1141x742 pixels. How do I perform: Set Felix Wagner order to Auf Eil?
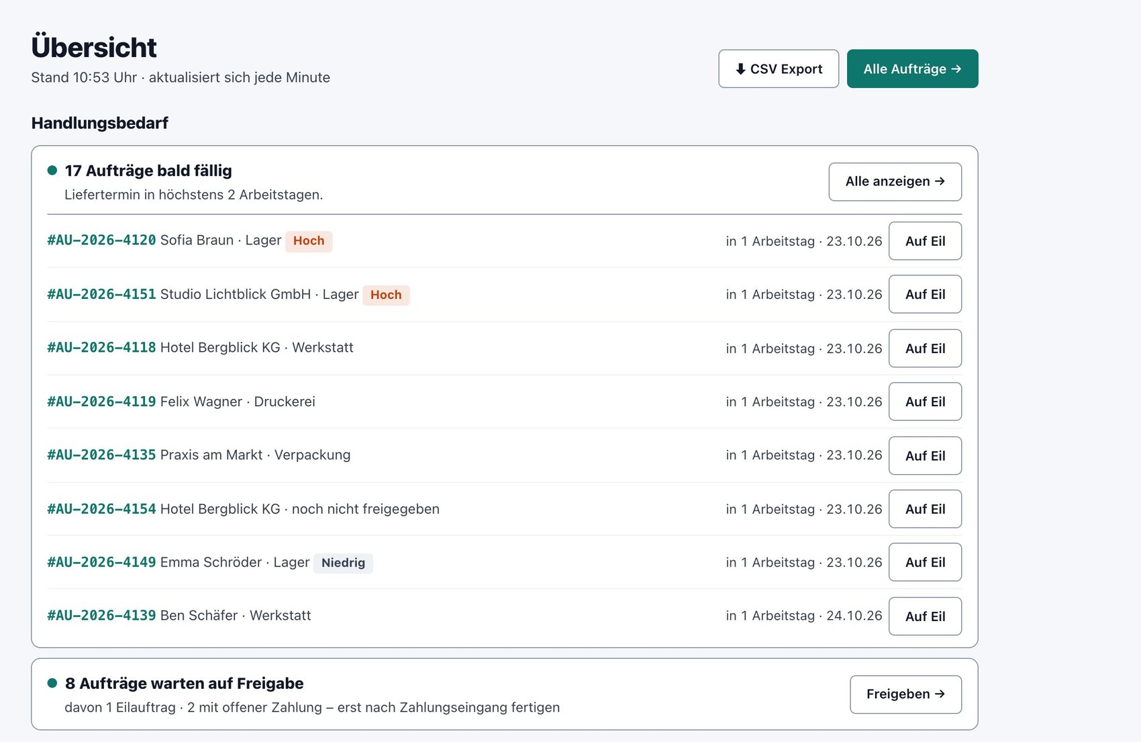click(925, 402)
